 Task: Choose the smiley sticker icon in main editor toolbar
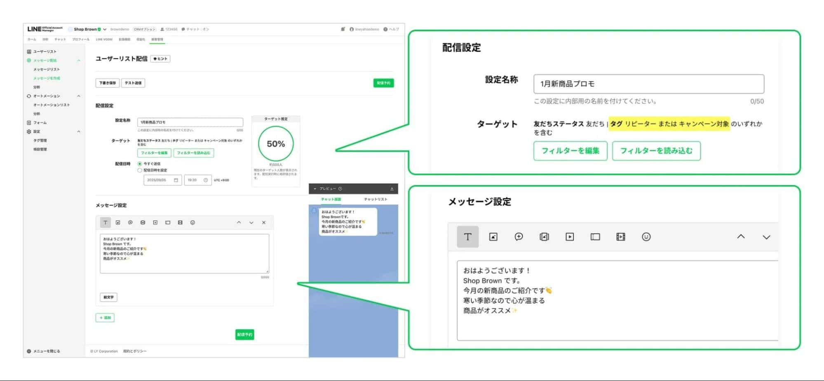coord(193,223)
